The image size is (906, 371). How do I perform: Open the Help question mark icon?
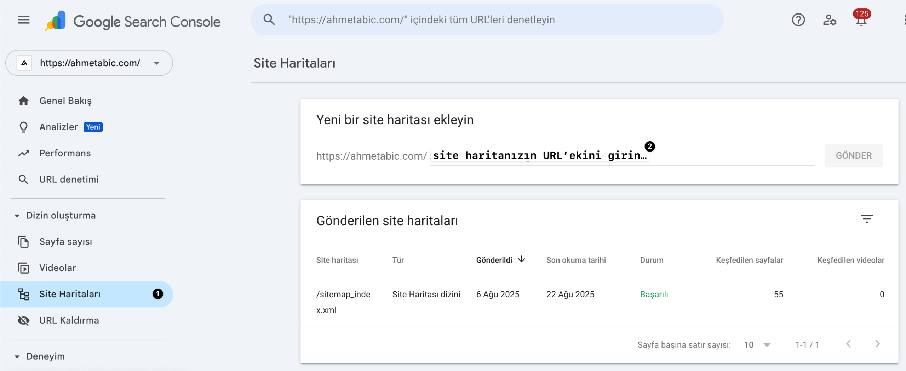(798, 20)
